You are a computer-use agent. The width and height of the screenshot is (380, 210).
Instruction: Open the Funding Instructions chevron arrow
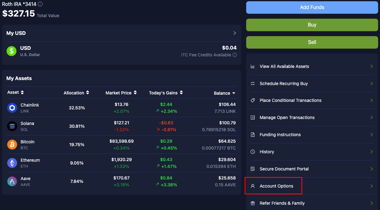tap(371, 135)
